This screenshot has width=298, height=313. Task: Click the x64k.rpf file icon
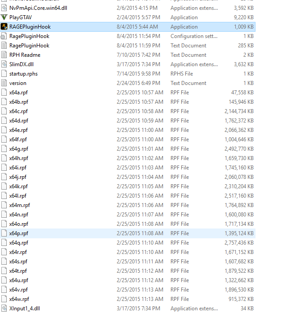(x=4, y=186)
